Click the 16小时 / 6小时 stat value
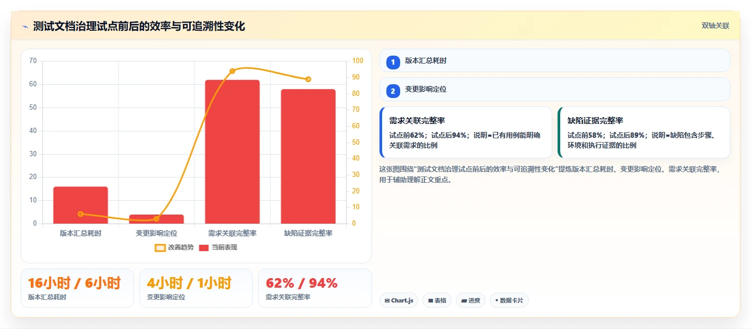Screen dimensions: 751x329 74,283
